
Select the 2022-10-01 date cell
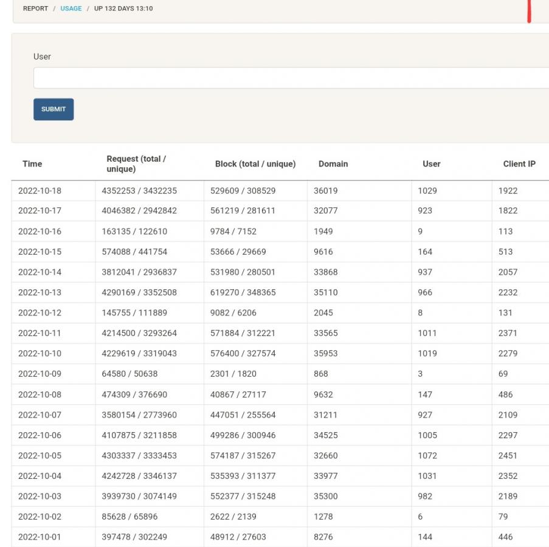point(40,537)
